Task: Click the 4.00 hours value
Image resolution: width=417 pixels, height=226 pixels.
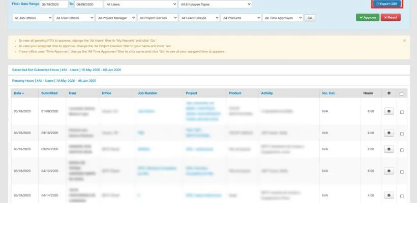Action: (371, 196)
